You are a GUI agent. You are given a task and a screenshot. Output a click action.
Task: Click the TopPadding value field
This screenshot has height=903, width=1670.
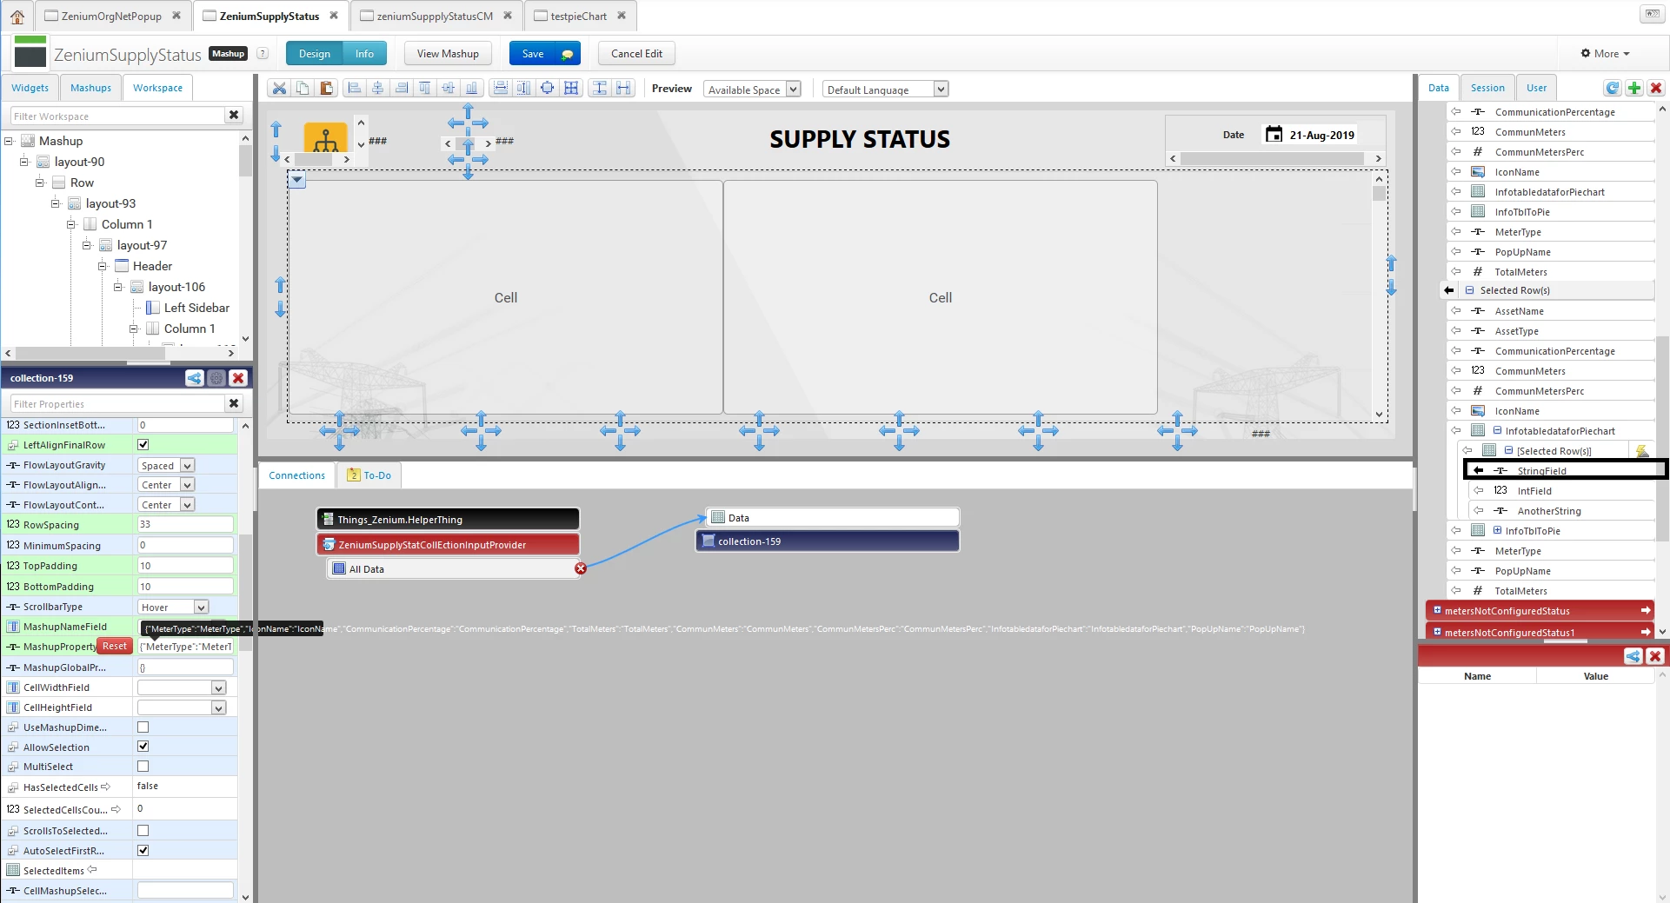185,565
